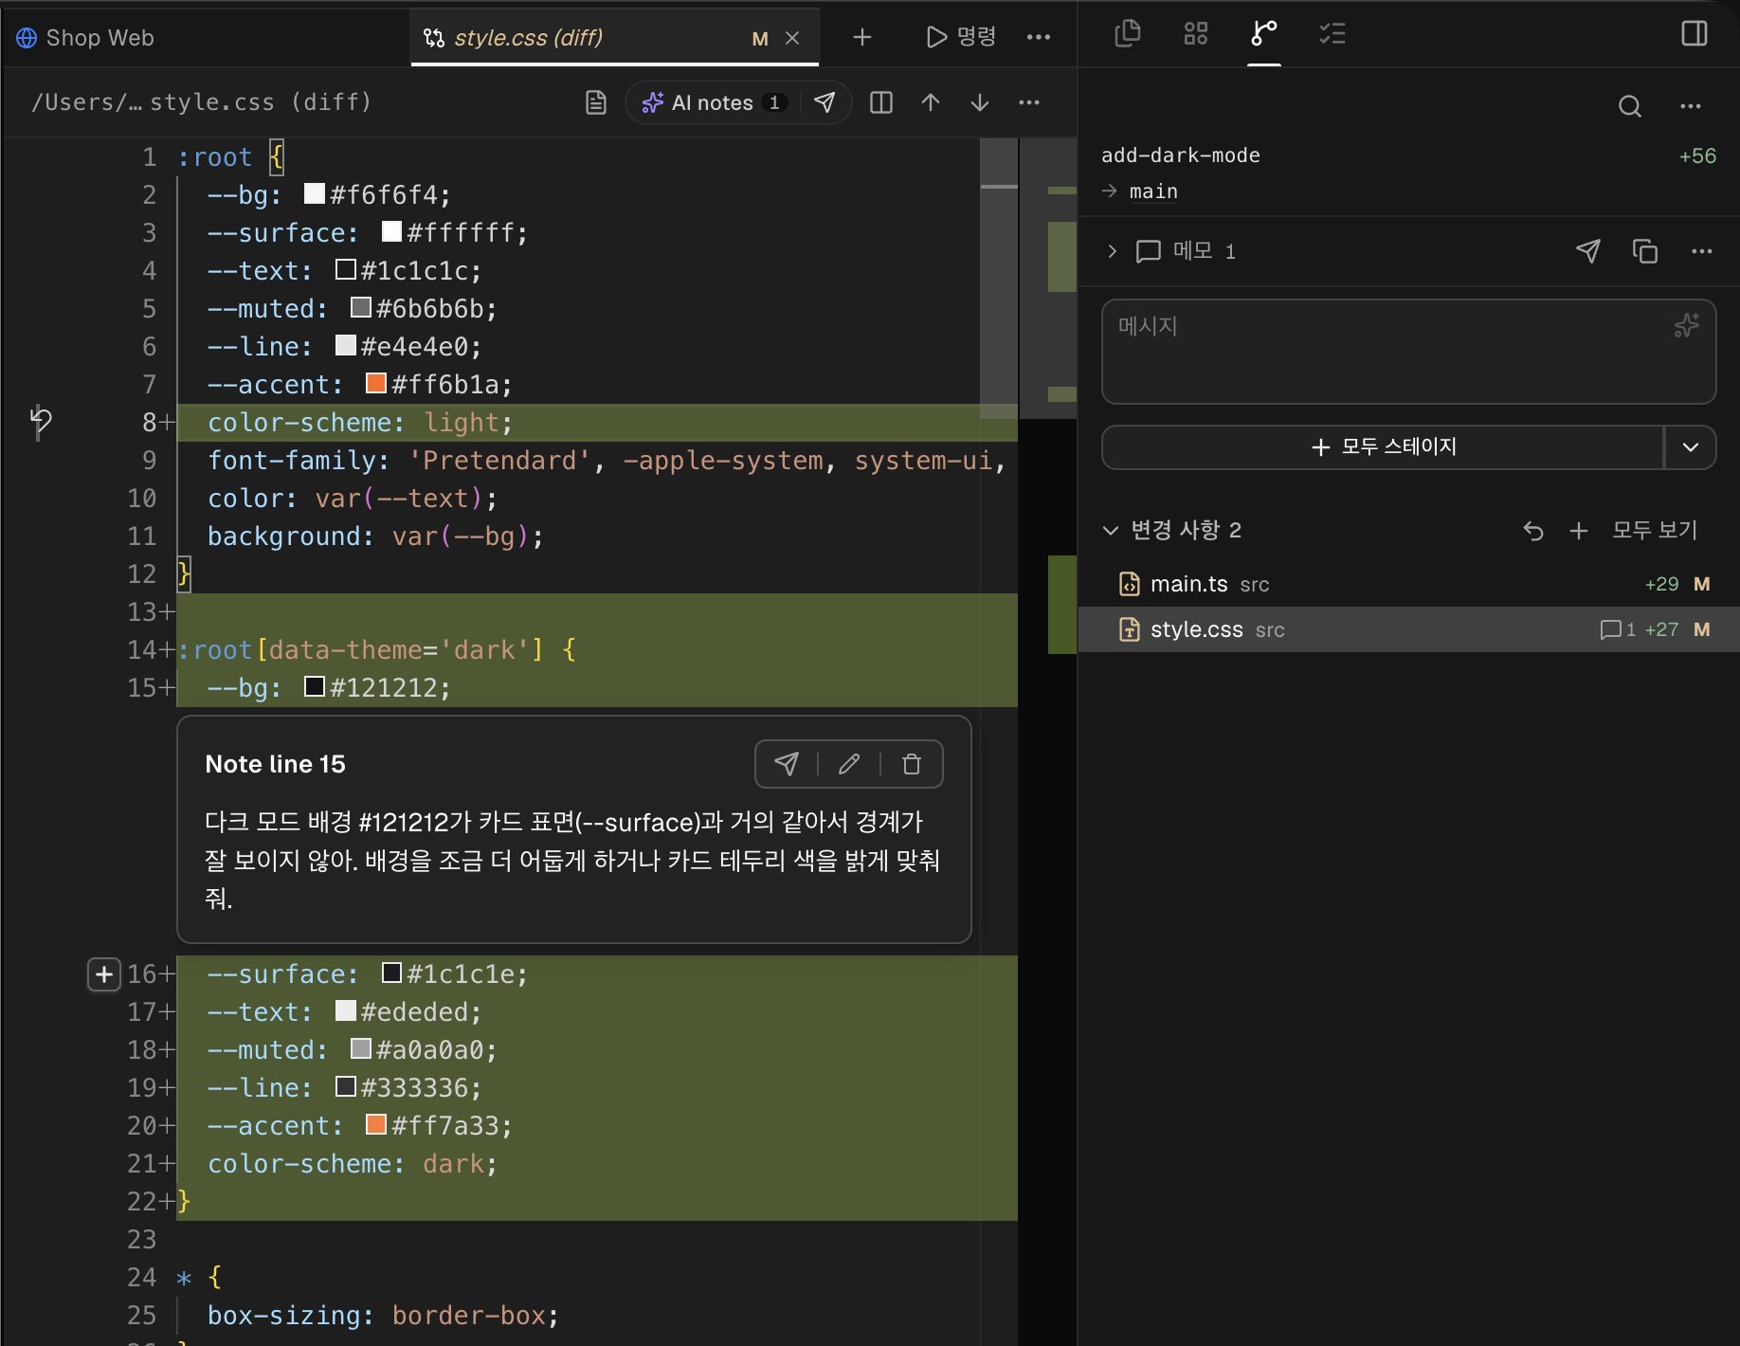Click the --accent #ff7a33 color swatch
The height and width of the screenshot is (1346, 1740).
pos(376,1124)
